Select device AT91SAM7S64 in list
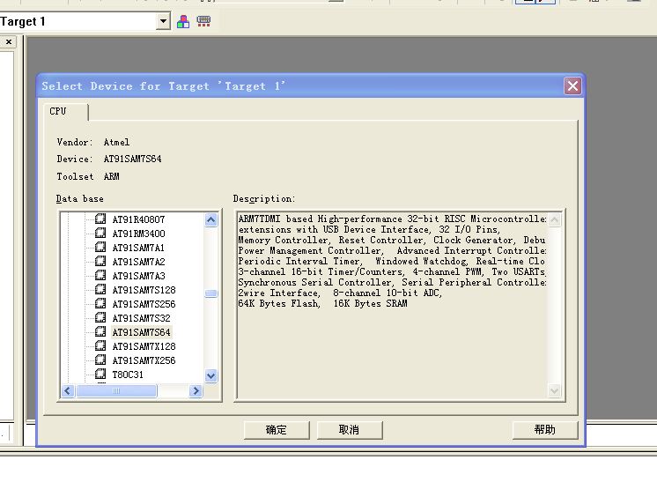Viewport: 657px width, 497px height. (x=141, y=332)
